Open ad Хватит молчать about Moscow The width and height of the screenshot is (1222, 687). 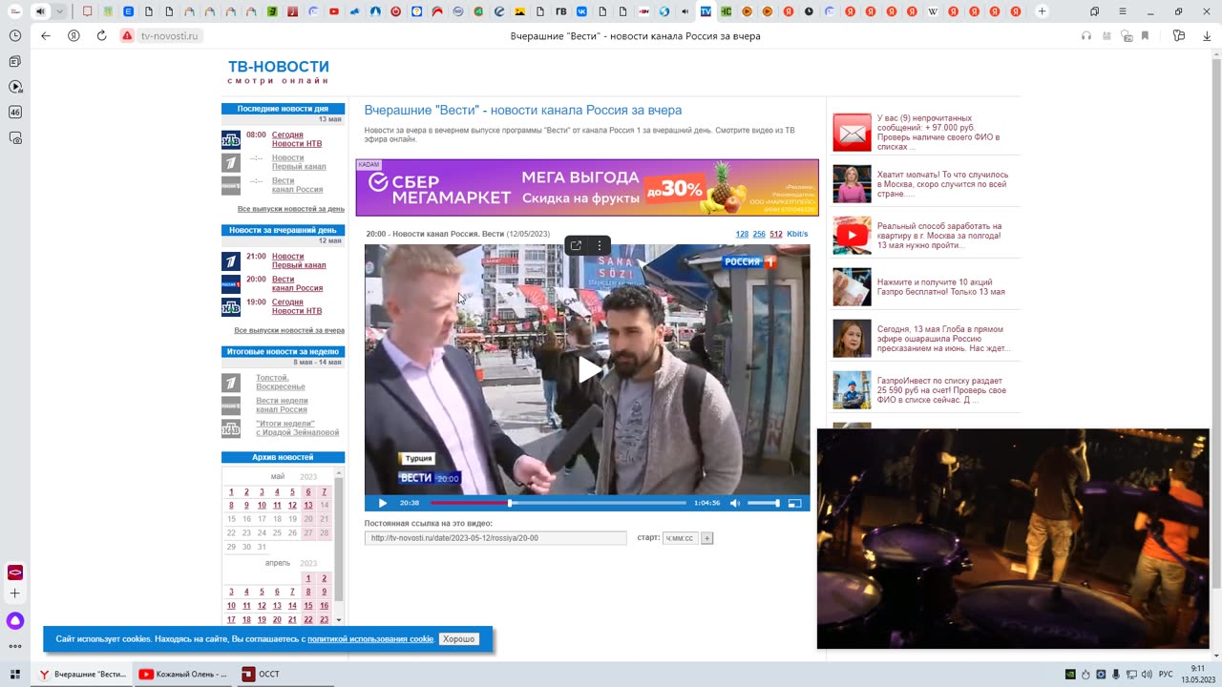(x=926, y=184)
